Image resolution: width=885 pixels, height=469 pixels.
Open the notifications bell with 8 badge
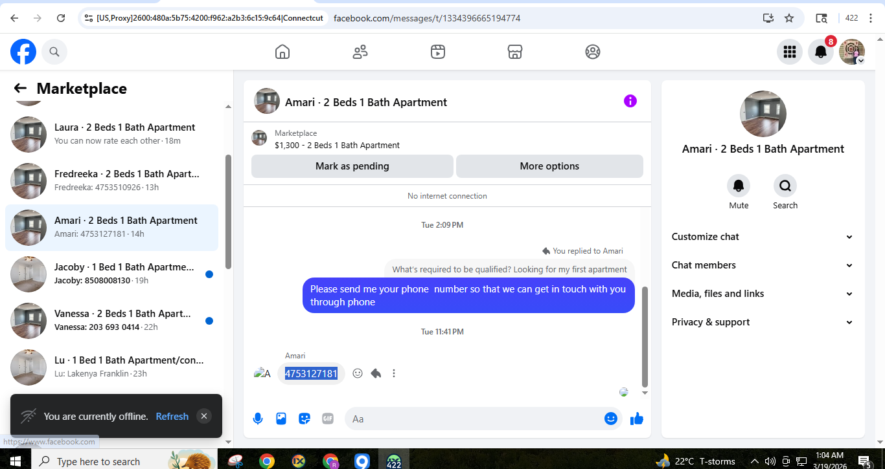click(821, 52)
